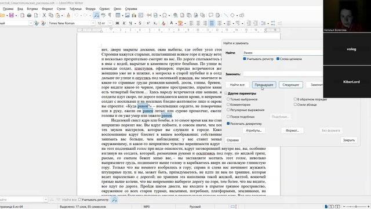
Task: Insert a chart using the chart icon
Action: pos(134,16)
